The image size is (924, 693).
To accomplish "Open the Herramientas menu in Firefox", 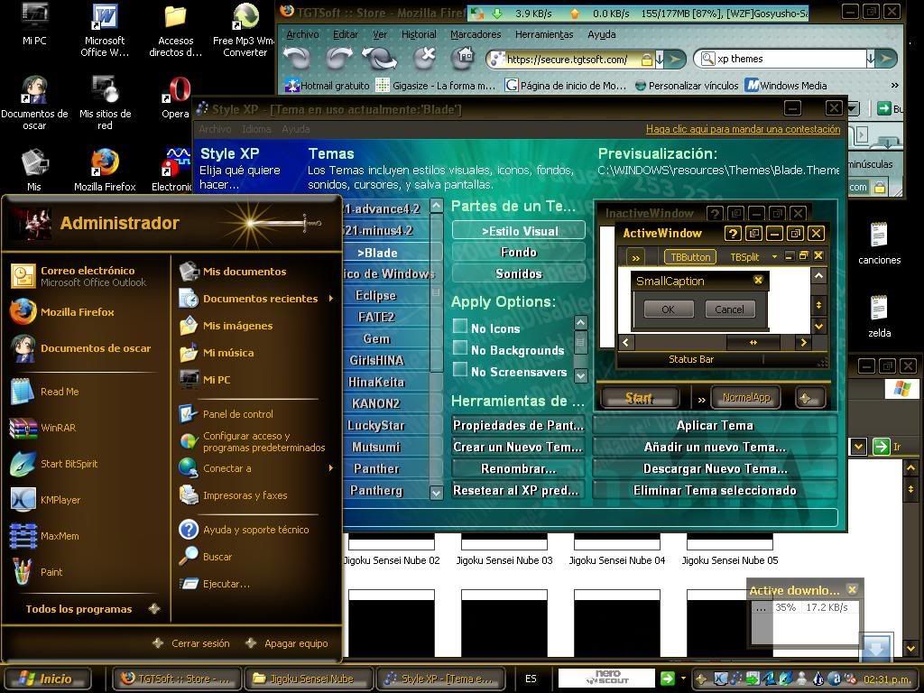I will click(x=544, y=34).
